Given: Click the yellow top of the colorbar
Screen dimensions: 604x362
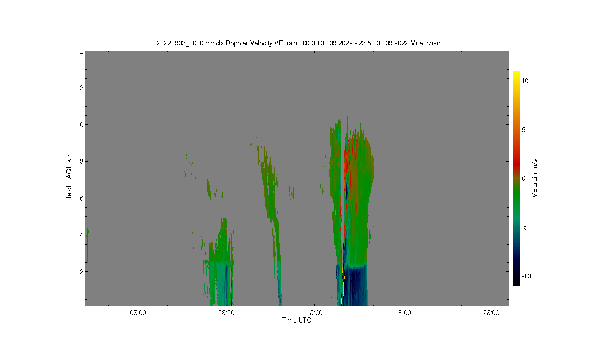Looking at the screenshot, I should [517, 75].
